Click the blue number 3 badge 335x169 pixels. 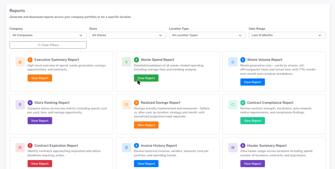click(243, 60)
